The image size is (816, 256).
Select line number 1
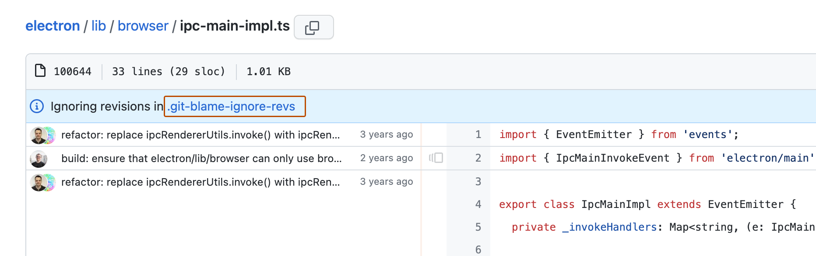(x=478, y=135)
